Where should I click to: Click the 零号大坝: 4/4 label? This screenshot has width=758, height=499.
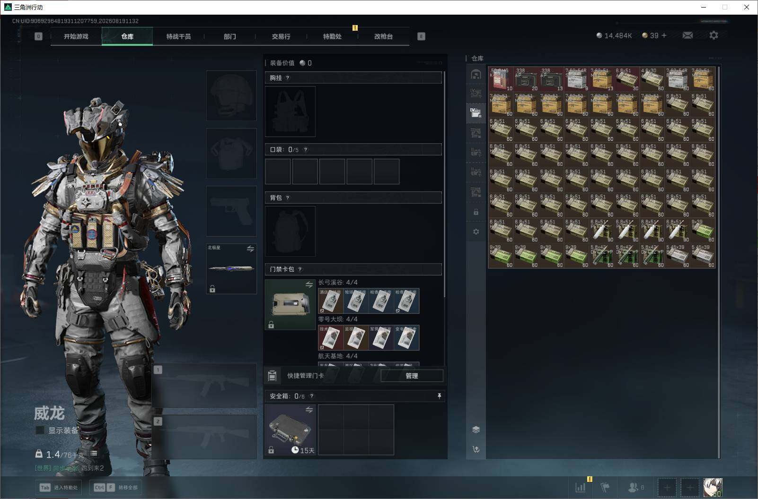[338, 319]
